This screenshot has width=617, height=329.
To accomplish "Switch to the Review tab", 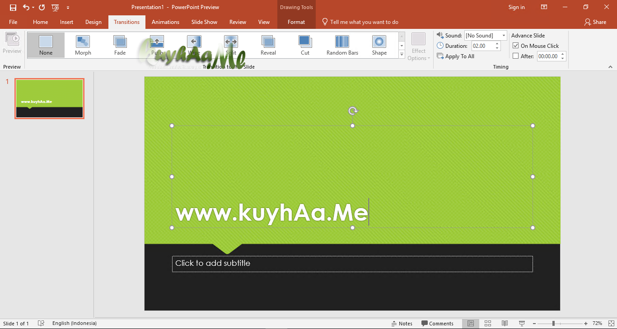I will tap(238, 22).
